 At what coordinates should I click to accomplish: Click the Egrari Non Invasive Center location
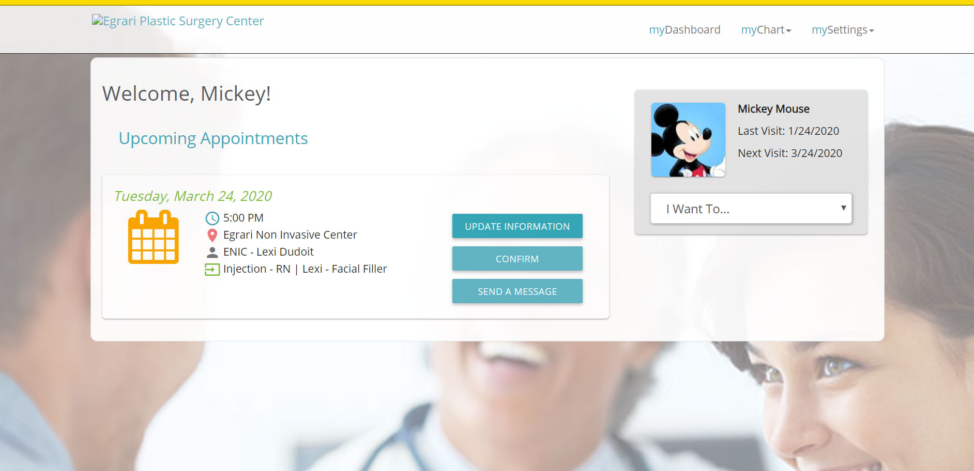[x=290, y=235]
